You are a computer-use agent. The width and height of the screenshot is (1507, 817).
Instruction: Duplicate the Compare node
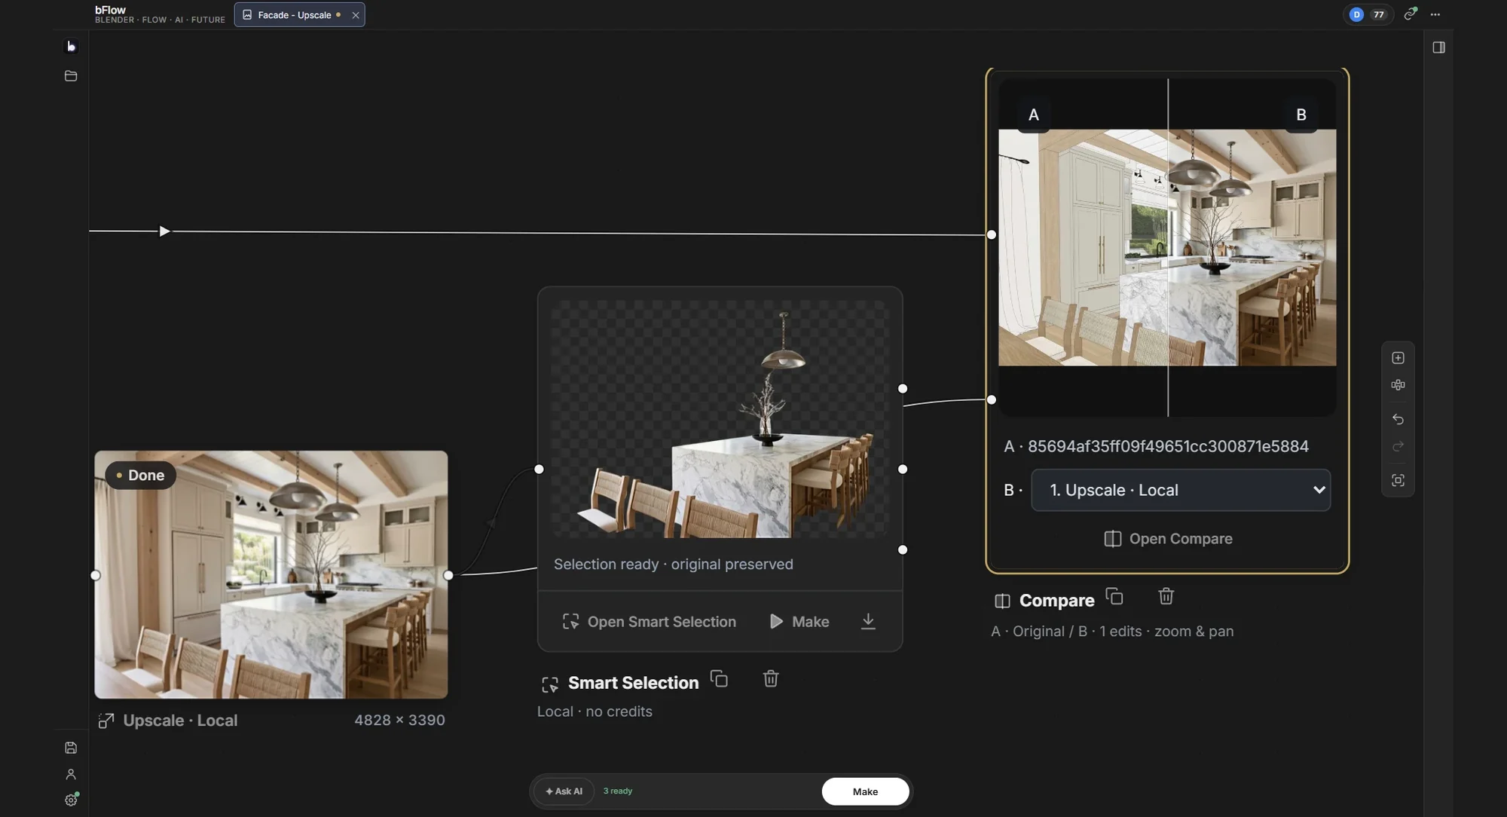1114,597
